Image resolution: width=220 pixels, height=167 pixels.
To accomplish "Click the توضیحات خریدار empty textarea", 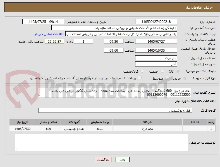I will pyautogui.click(x=101, y=142).
